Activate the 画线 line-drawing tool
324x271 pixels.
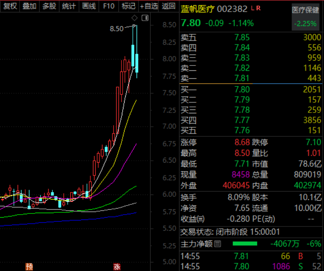[x=89, y=6]
